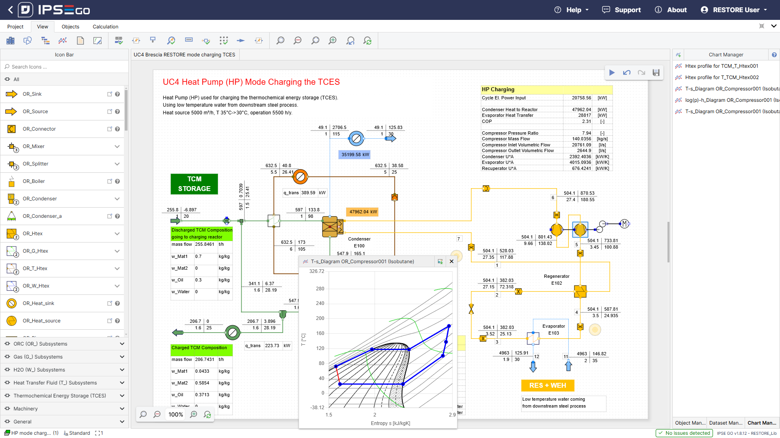Open log(p)-h_Diagram OR_Compressor001 chart

click(727, 100)
